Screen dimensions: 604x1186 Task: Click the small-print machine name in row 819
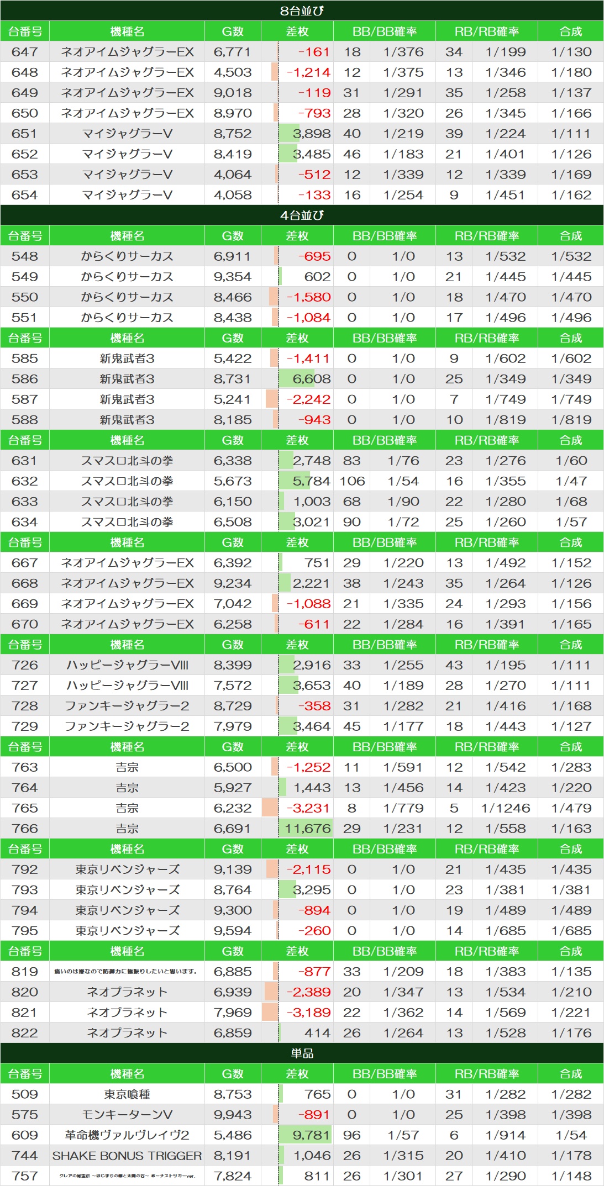tap(126, 972)
